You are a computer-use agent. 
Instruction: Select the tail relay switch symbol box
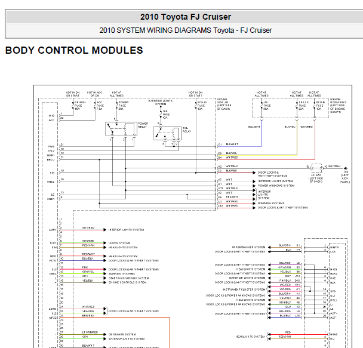click(167, 133)
